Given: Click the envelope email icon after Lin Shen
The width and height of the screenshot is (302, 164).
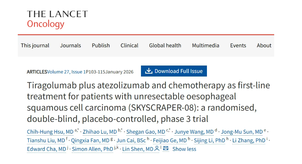Looking at the screenshot, I should [166, 149].
